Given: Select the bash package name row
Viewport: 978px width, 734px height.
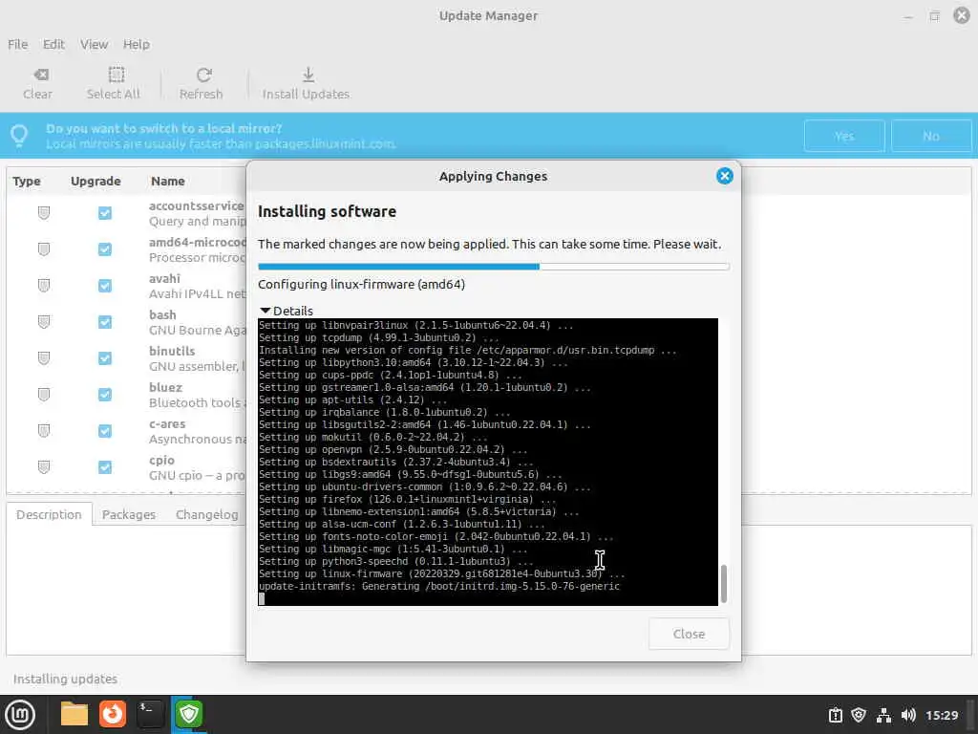Looking at the screenshot, I should click(162, 314).
